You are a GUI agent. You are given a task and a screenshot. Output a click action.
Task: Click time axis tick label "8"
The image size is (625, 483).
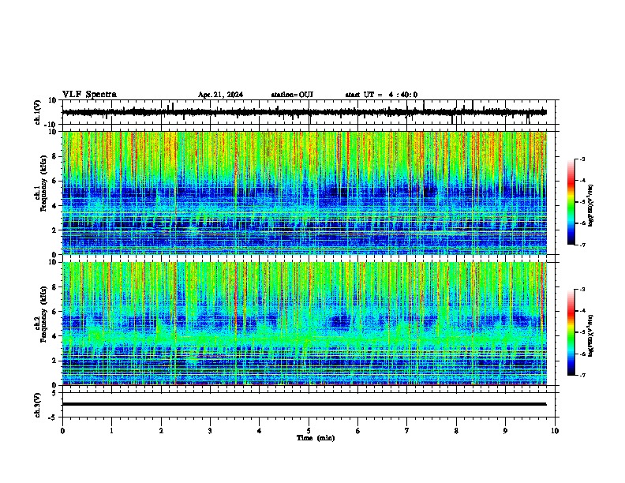[456, 431]
